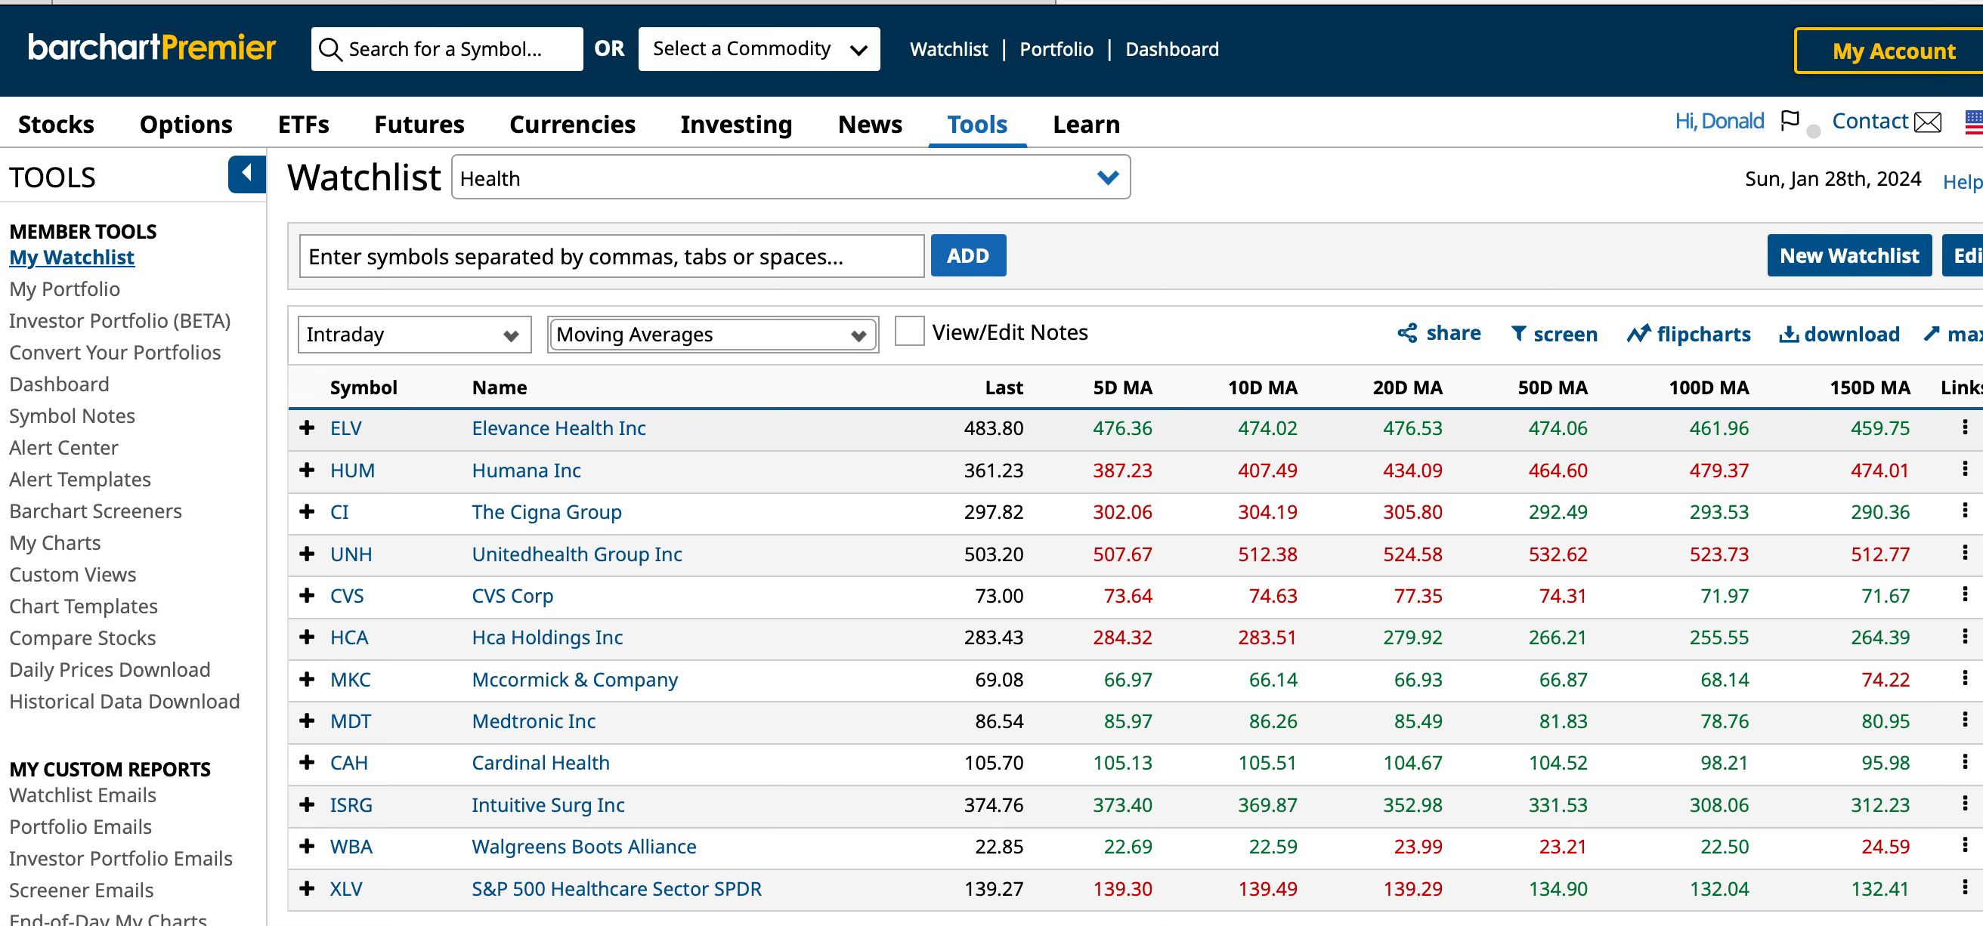Open the ISRG symbol link
The height and width of the screenshot is (926, 1983).
[351, 804]
